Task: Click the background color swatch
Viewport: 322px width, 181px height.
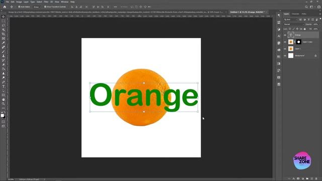Action: coord(5,117)
